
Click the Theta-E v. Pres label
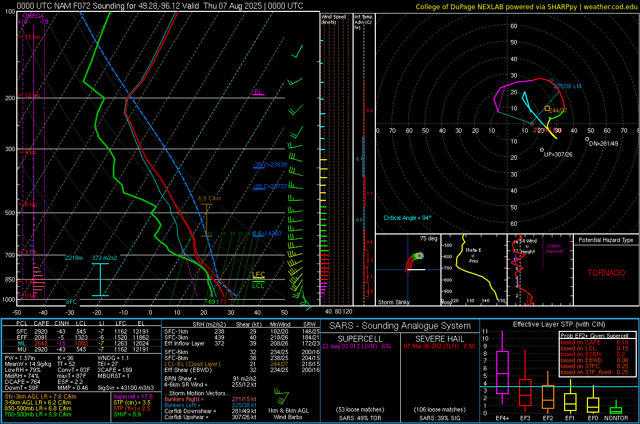[x=473, y=256]
